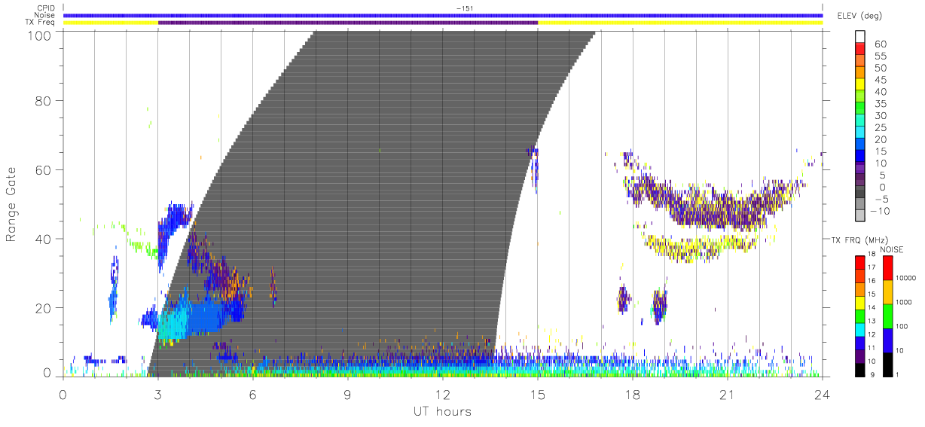Click the 30 label on ELEV scale
The width and height of the screenshot is (925, 427).
coord(881,115)
